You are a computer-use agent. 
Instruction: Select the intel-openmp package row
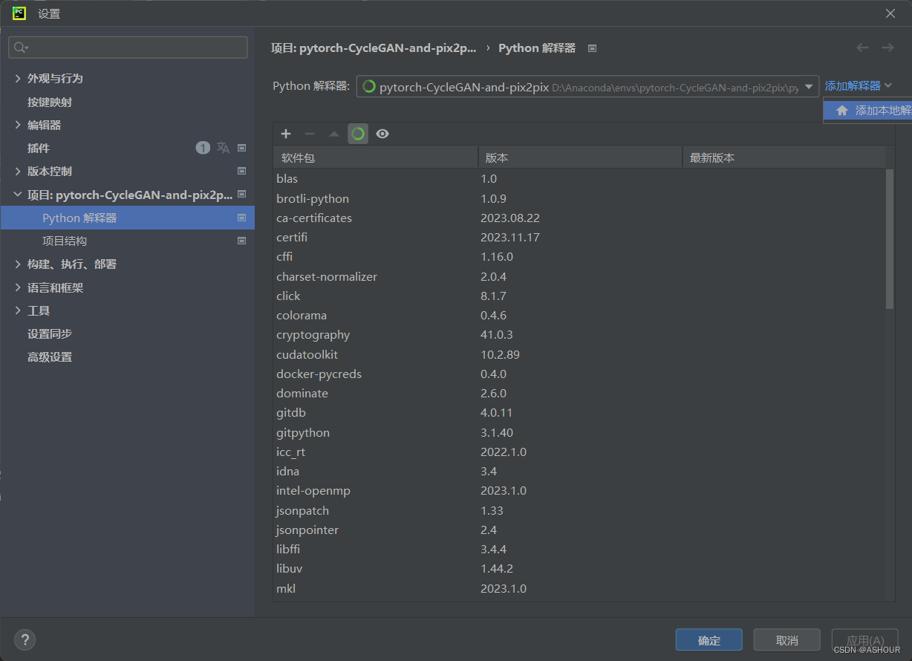coord(579,491)
